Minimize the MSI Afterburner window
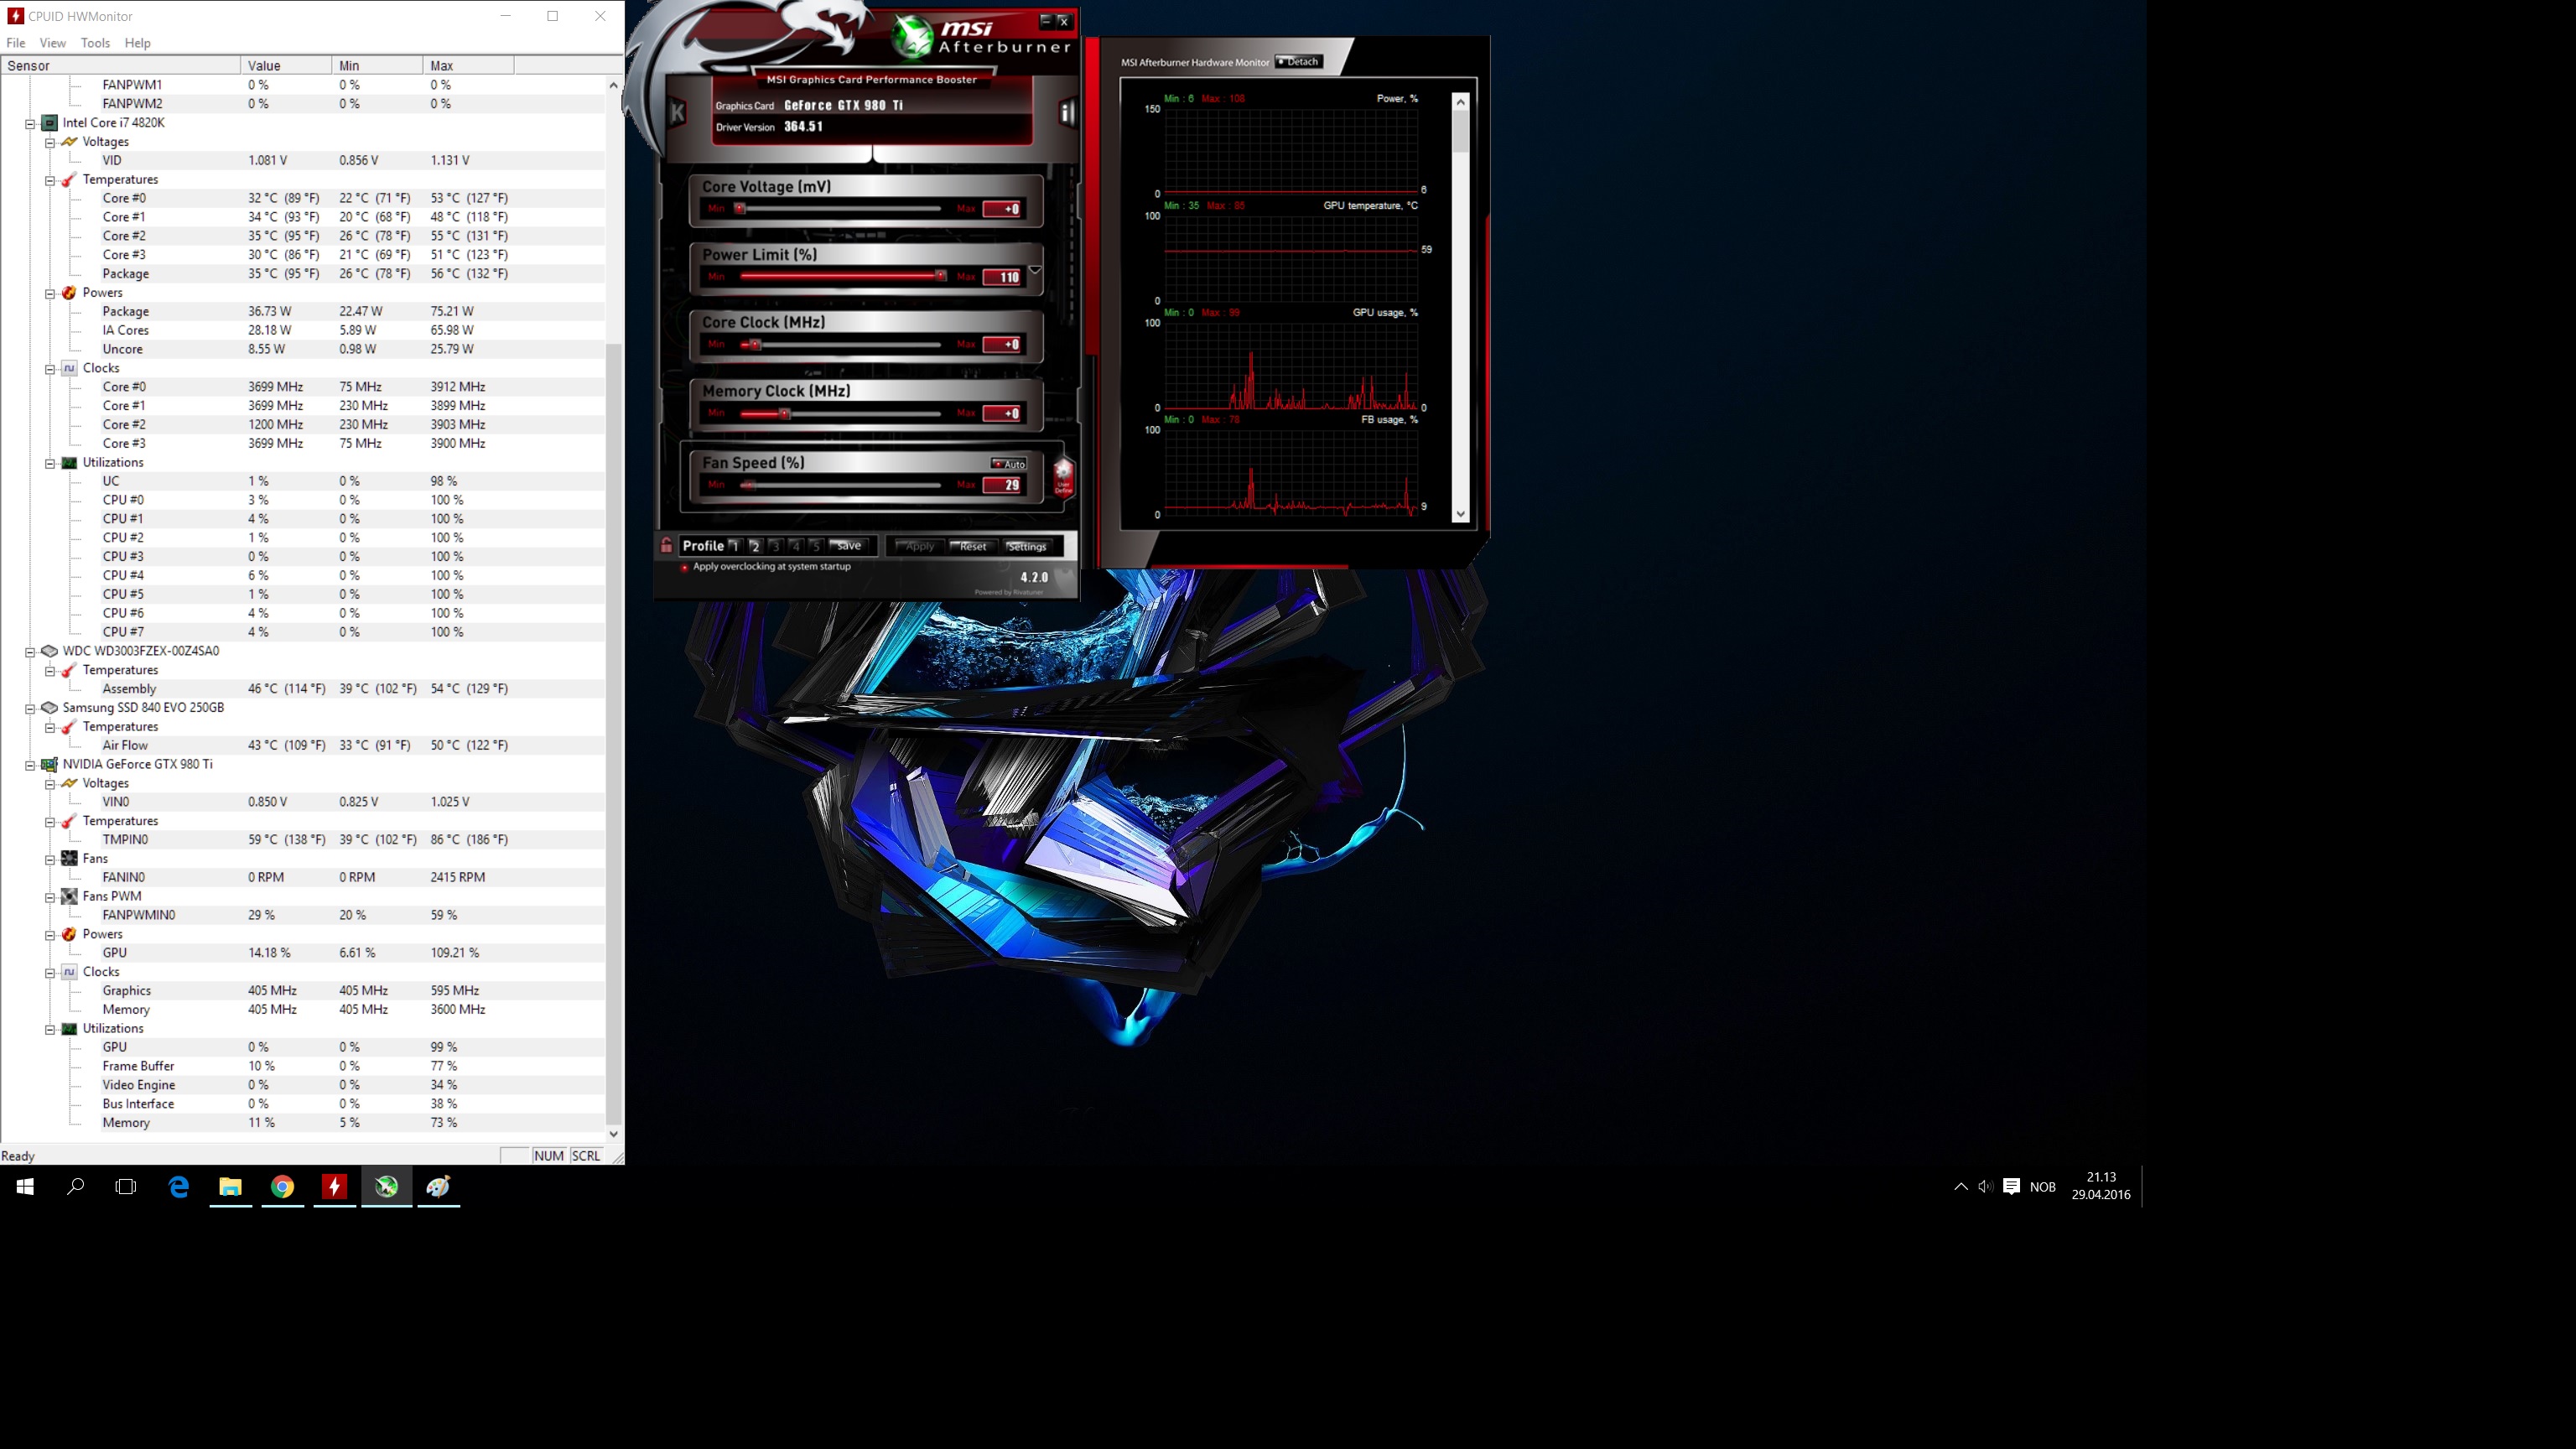2576x1449 pixels. point(1046,20)
